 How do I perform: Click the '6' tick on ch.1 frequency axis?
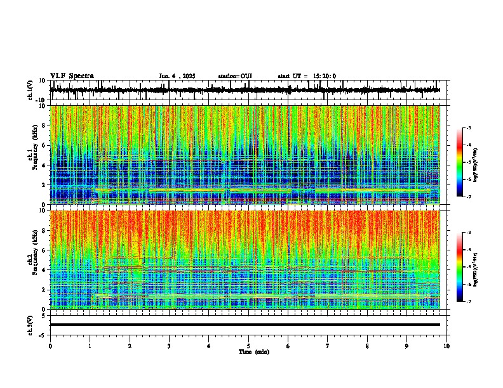(x=44, y=145)
